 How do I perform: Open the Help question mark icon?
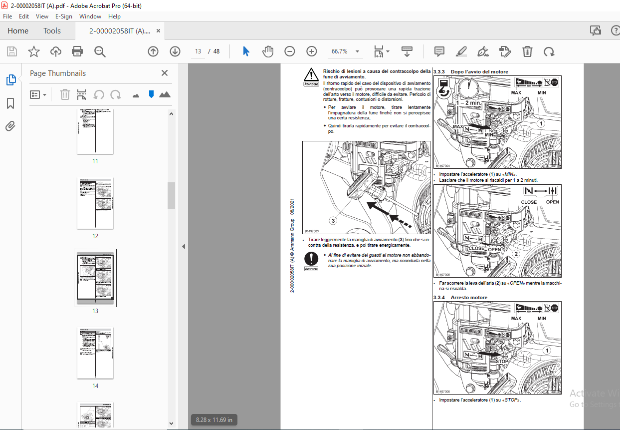pyautogui.click(x=615, y=30)
